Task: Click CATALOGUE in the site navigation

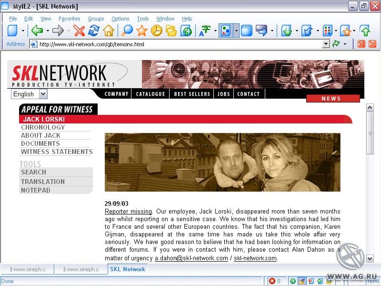Action: [150, 94]
